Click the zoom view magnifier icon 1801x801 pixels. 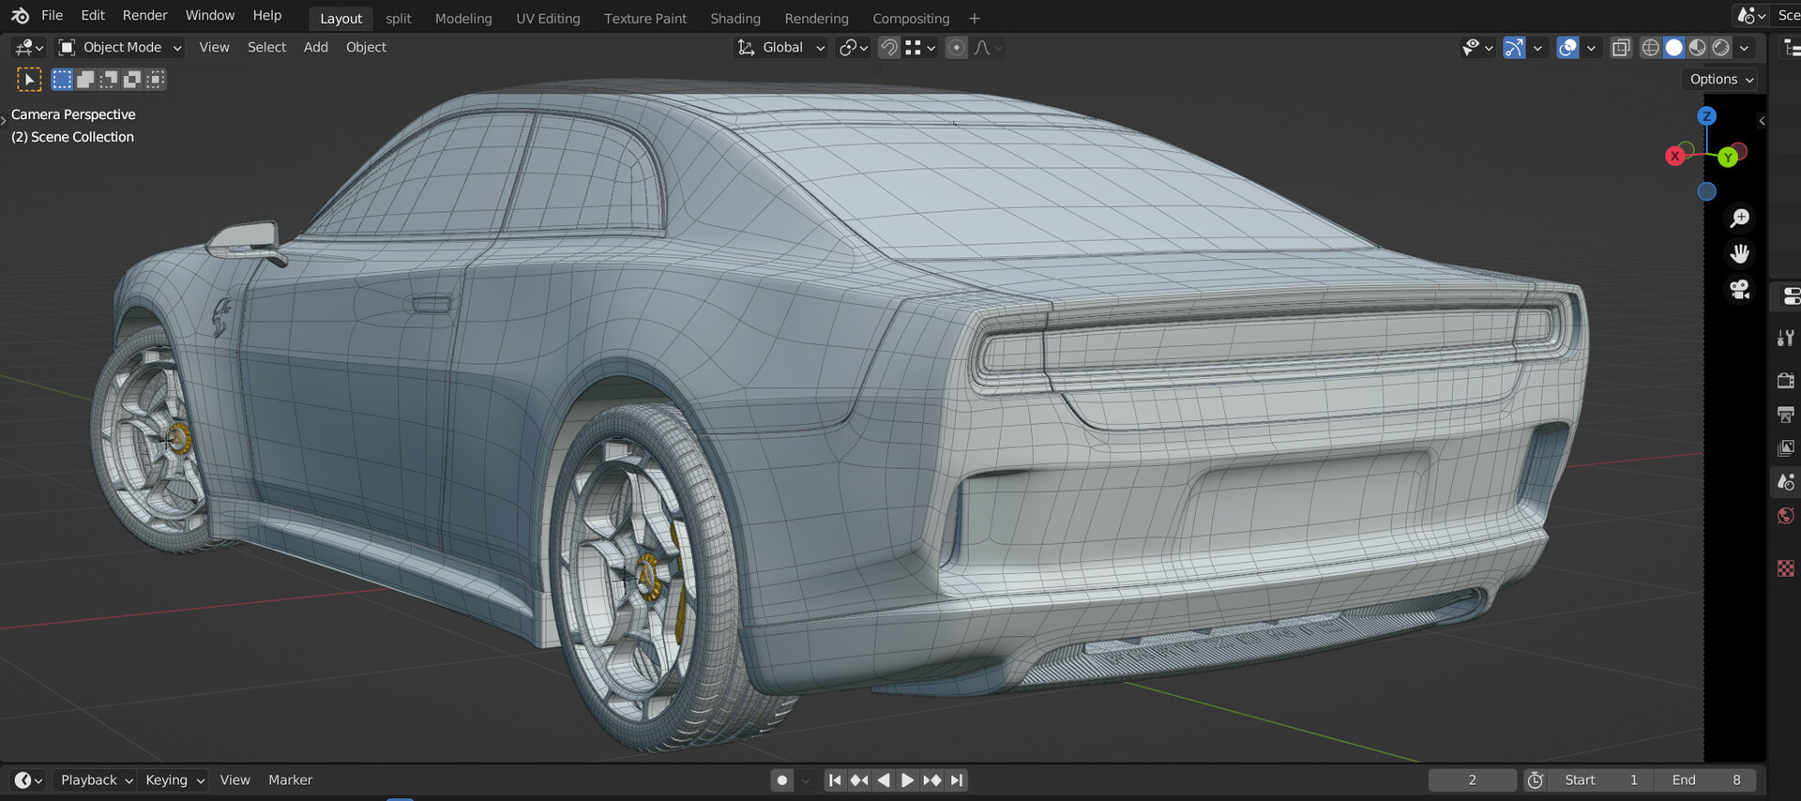(1740, 219)
